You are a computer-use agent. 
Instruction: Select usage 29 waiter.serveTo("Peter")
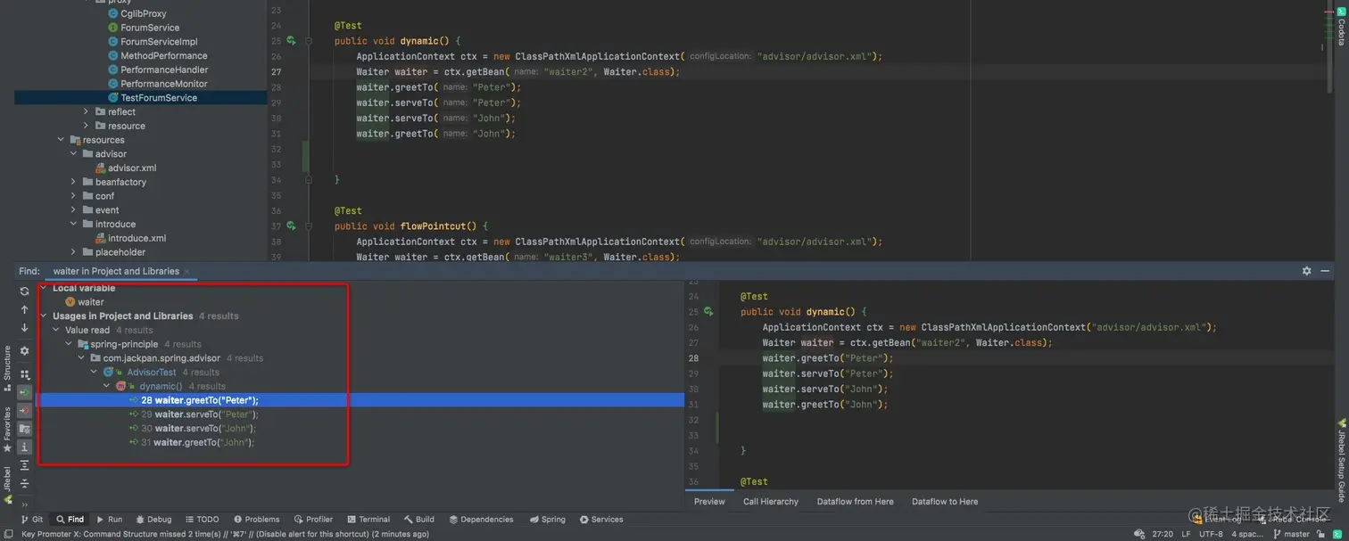point(194,414)
